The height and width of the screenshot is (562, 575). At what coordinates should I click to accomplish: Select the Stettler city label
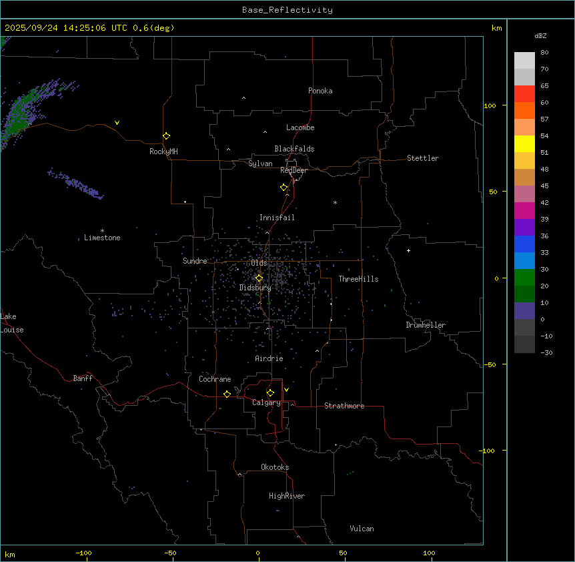pyautogui.click(x=423, y=158)
